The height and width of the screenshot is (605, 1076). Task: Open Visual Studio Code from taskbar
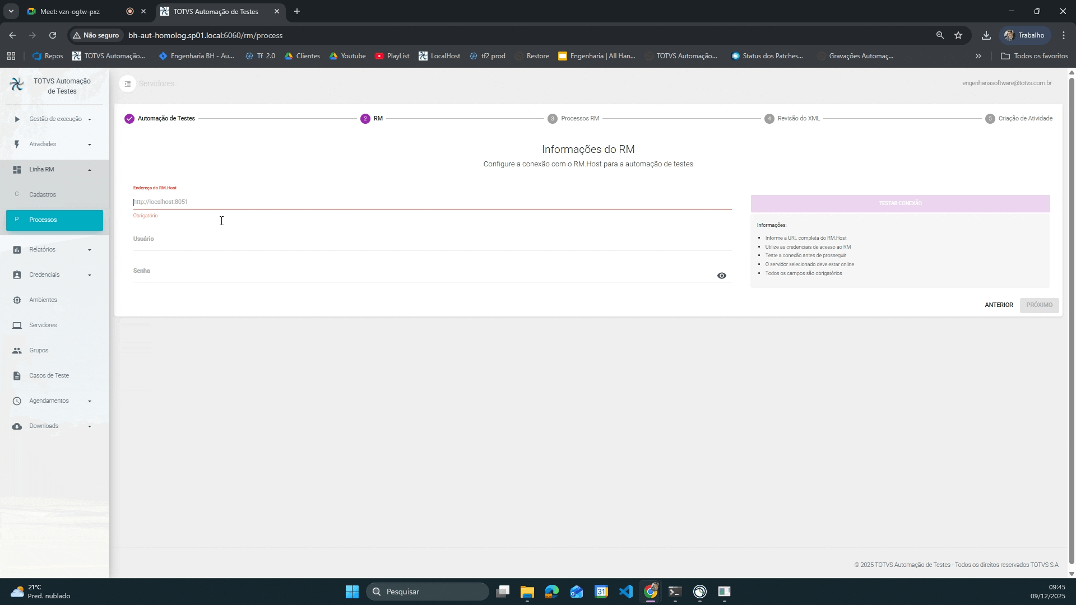click(625, 592)
